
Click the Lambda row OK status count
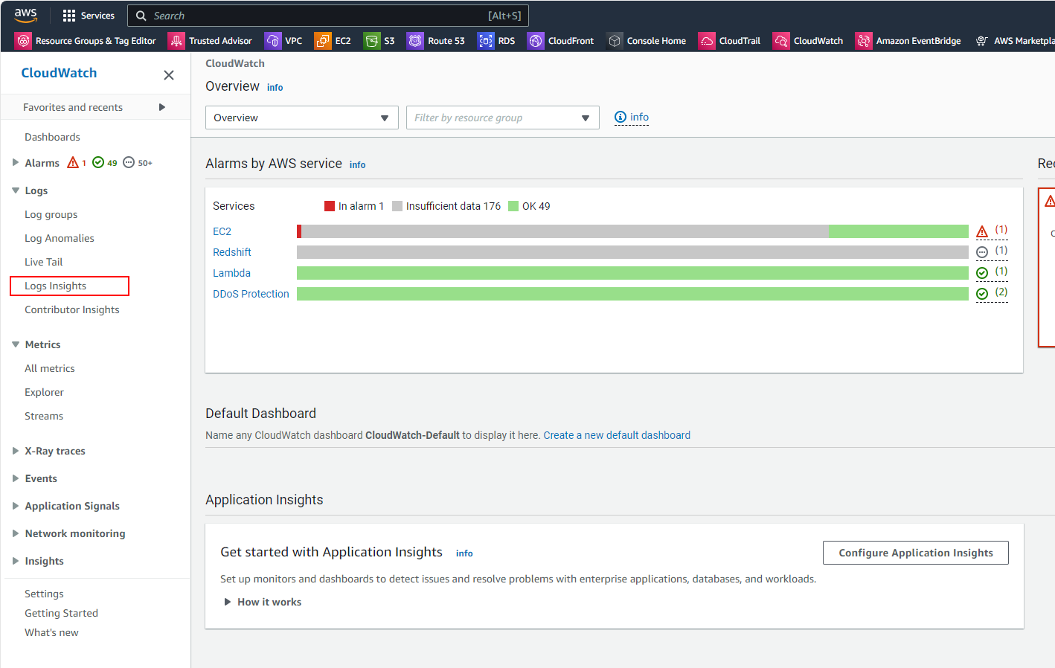tap(992, 273)
